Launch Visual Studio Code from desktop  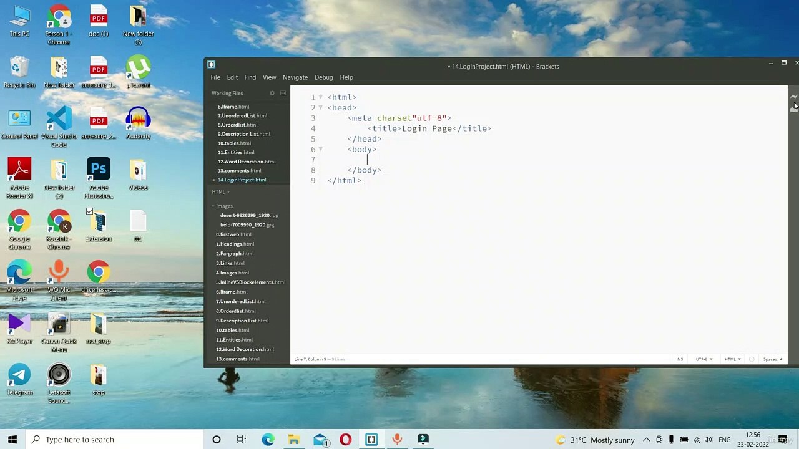click(59, 128)
